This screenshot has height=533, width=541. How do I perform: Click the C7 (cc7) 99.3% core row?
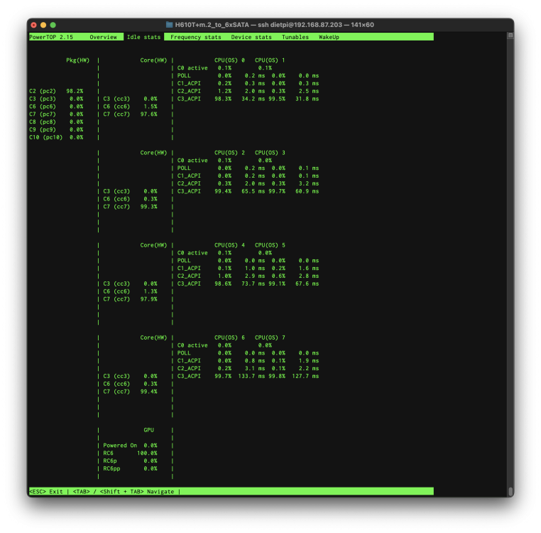click(130, 207)
